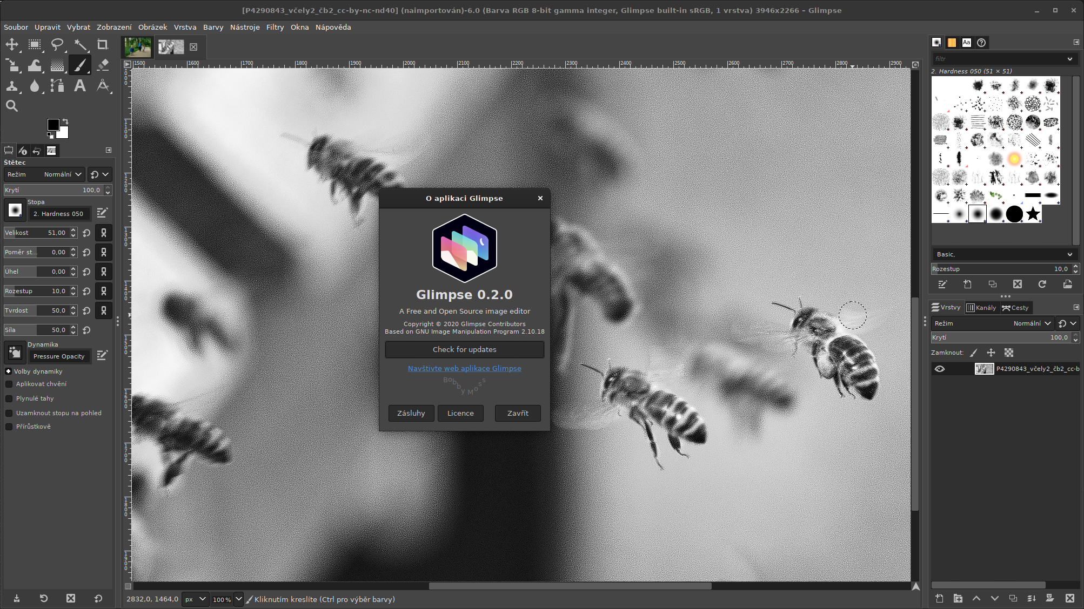Select the Text tool
1084x609 pixels.
click(80, 86)
